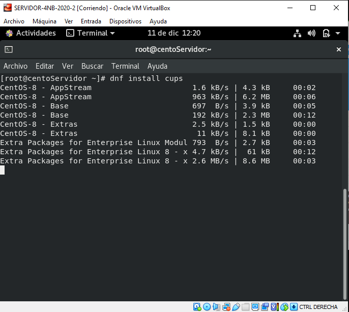Open VirtualBox Máquina menu
Image resolution: width=349 pixels, height=312 pixels.
[44, 21]
